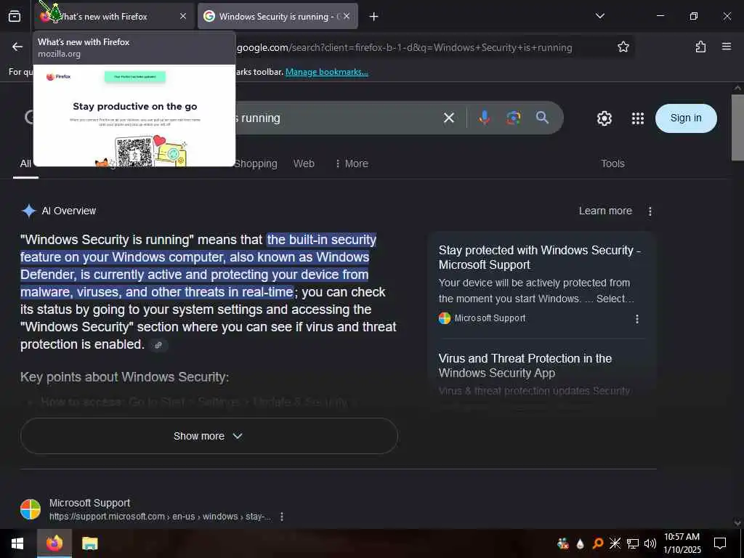The image size is (744, 558).
Task: Switch to the Web results tab
Action: coord(304,163)
